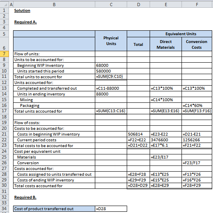
Task: Select the =F23/F17 cell
Action: click(x=197, y=163)
